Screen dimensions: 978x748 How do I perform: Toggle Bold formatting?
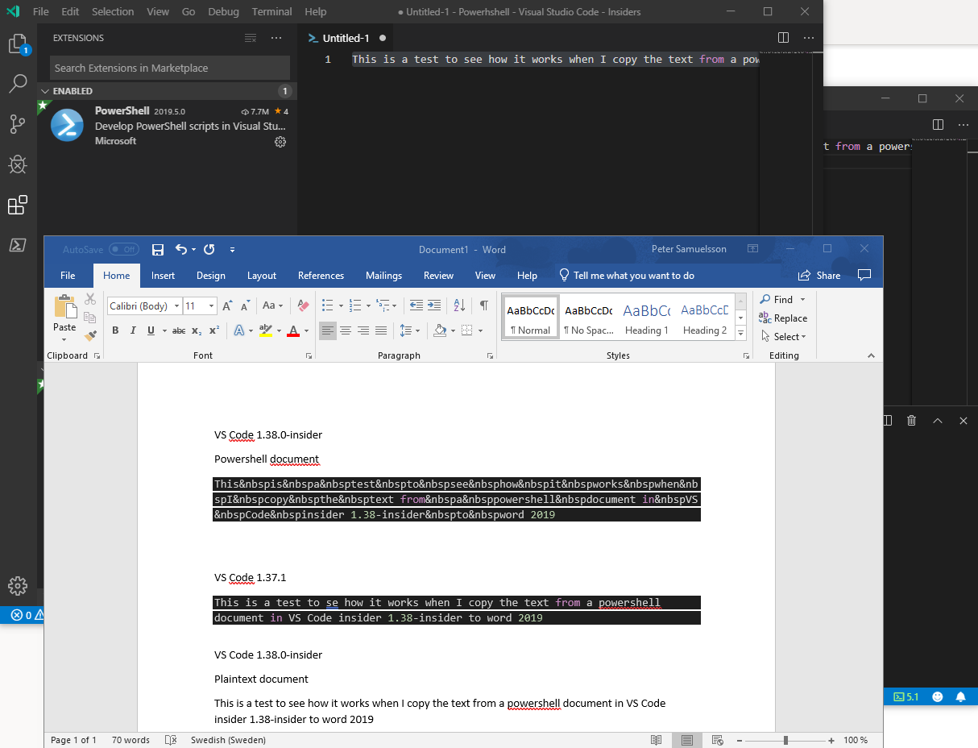pos(115,330)
